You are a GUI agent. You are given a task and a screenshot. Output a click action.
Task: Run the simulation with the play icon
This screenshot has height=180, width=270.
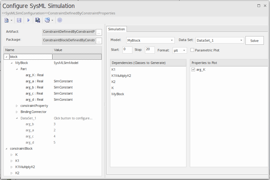[28, 20]
